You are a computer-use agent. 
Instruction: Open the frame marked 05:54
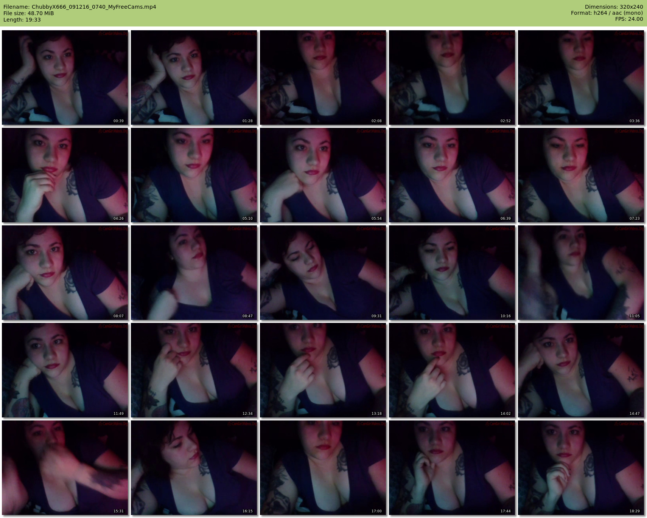tap(323, 175)
